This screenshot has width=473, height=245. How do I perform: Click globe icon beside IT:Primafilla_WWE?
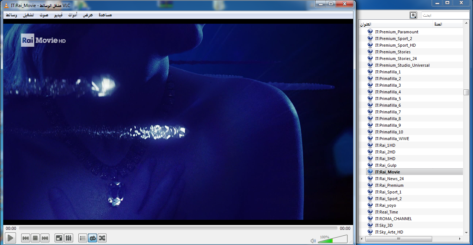(370, 138)
